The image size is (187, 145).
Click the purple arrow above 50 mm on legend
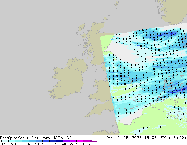93,141
